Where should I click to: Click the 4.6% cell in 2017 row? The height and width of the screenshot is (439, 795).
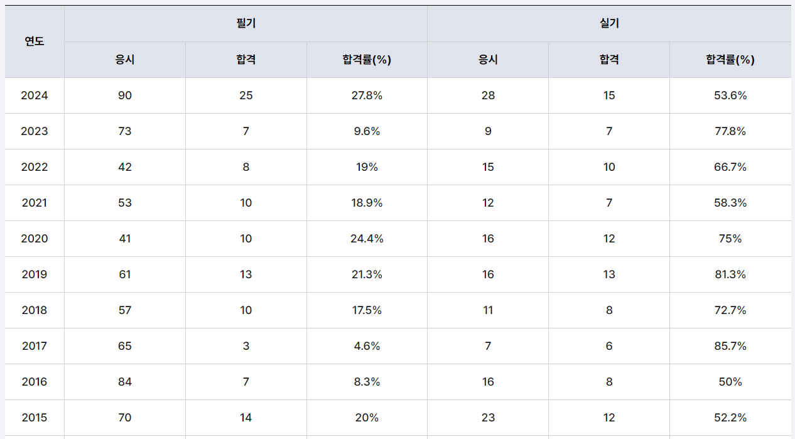click(x=367, y=346)
